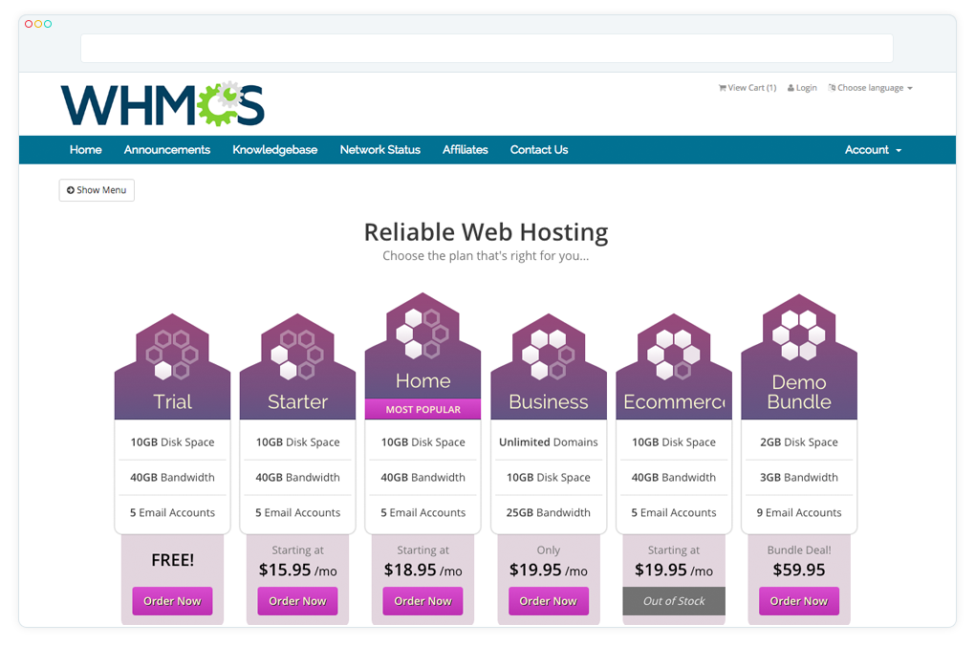Order the FREE Trial plan
Viewport: 975px width, 646px height.
[x=172, y=601]
